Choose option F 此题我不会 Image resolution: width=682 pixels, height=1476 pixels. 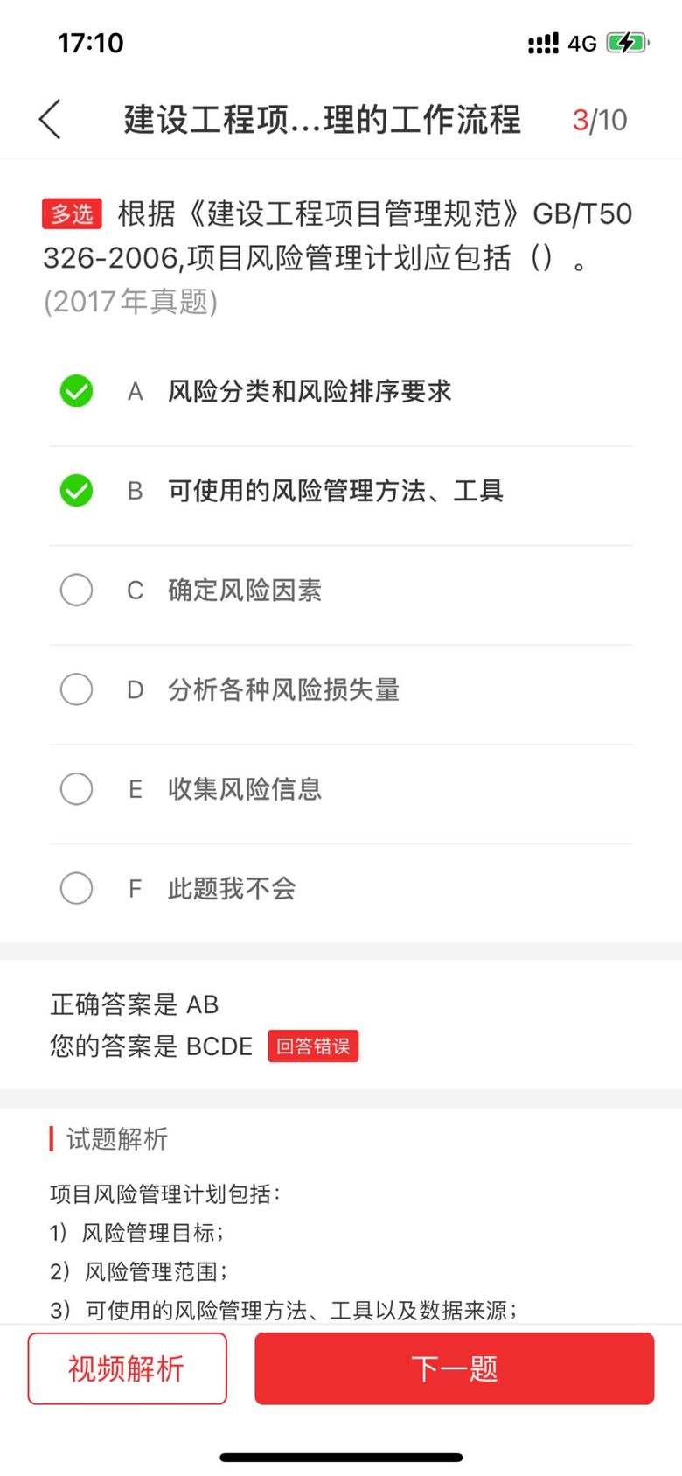(76, 888)
